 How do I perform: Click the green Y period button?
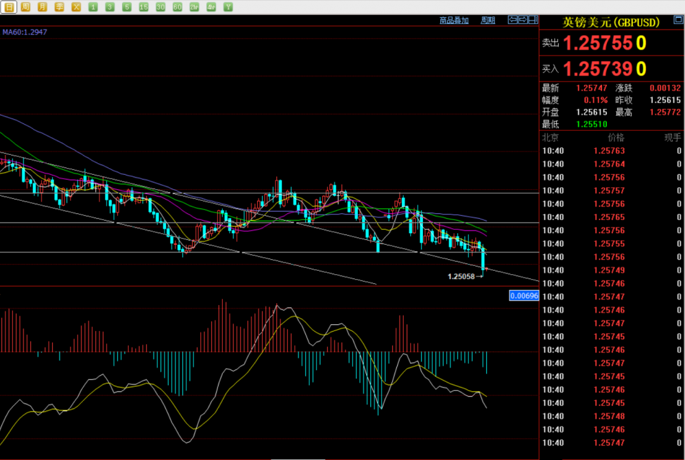228,7
